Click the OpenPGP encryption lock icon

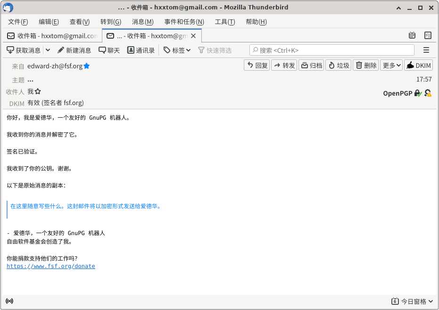click(418, 93)
